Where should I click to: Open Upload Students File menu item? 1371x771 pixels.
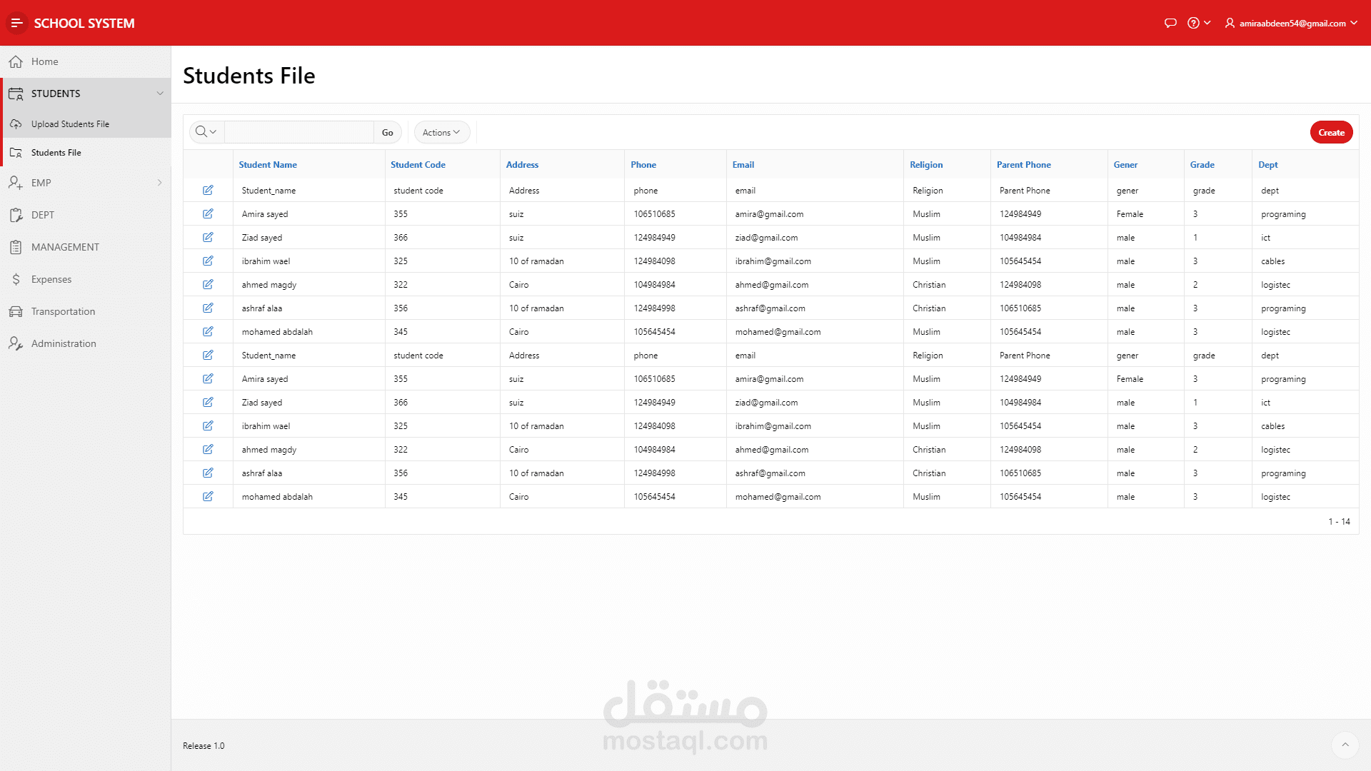pyautogui.click(x=70, y=124)
